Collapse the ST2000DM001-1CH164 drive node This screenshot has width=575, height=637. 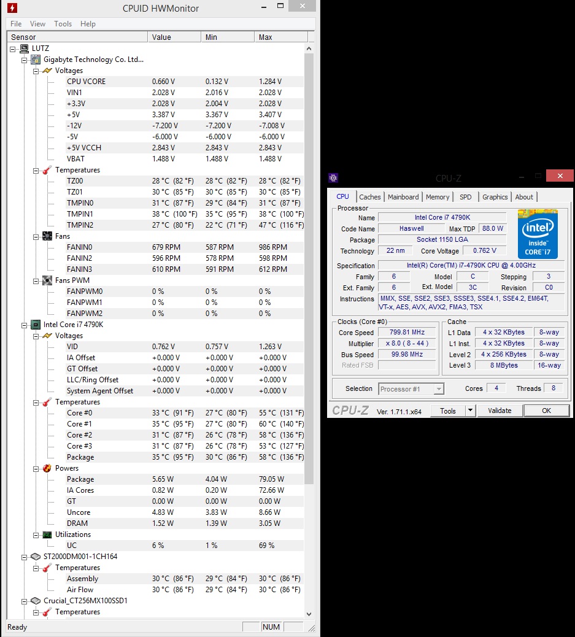(x=25, y=557)
